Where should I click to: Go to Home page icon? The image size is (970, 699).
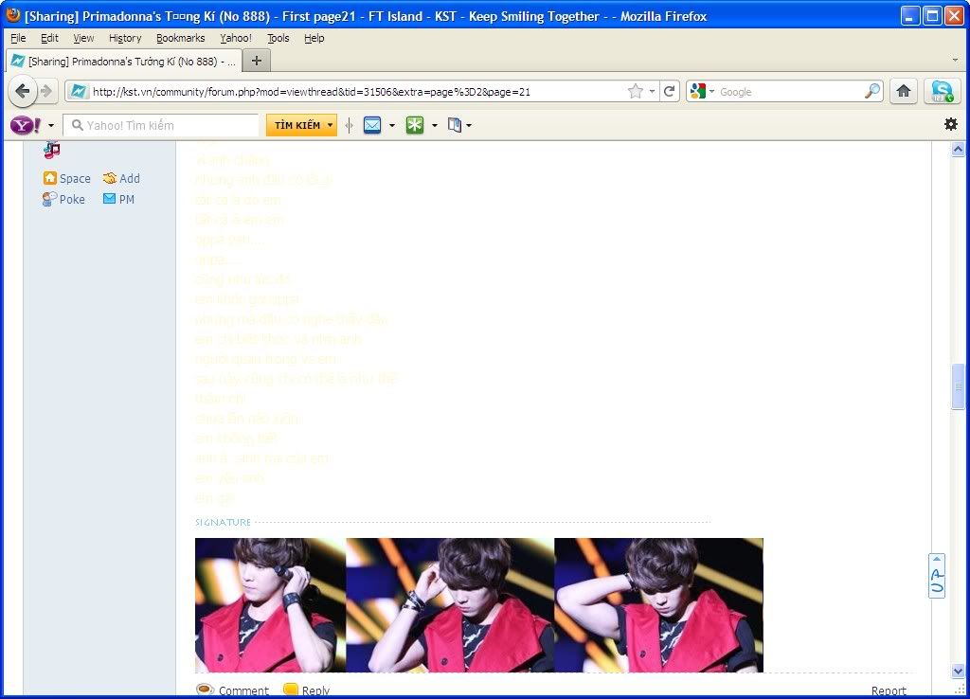coord(903,92)
